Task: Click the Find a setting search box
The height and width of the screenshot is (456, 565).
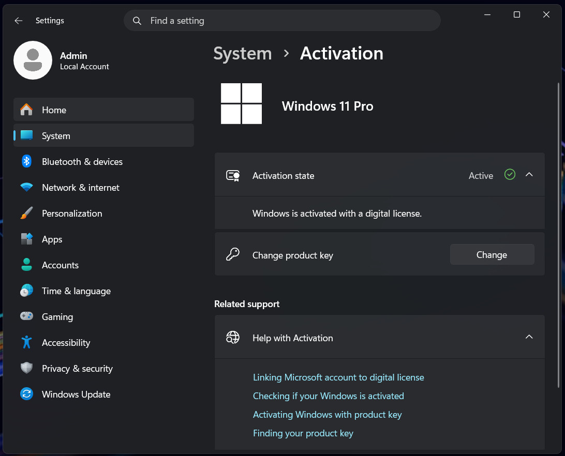Action: (282, 21)
